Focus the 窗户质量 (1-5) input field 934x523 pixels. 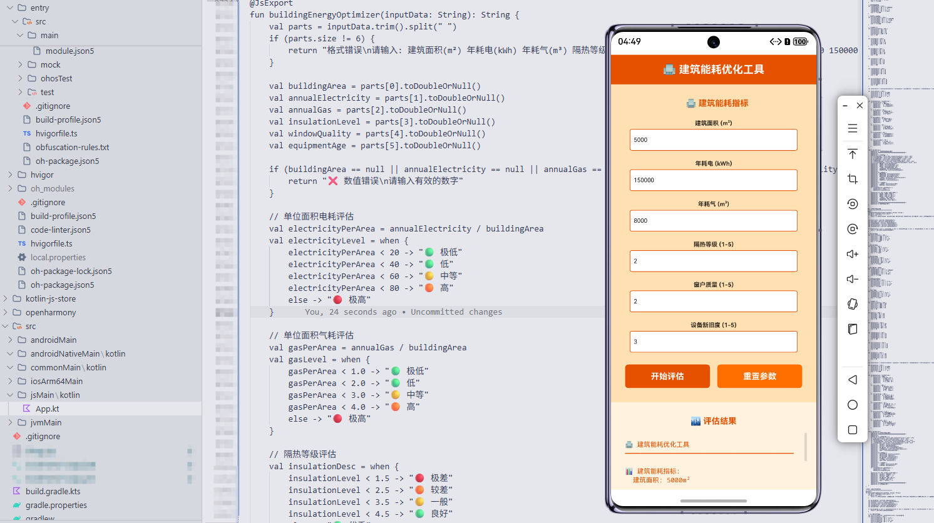point(713,301)
